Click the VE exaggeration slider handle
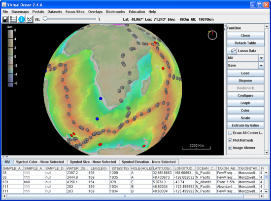Image resolution: width=271 pixels, height=201 pixels. pos(45,19)
